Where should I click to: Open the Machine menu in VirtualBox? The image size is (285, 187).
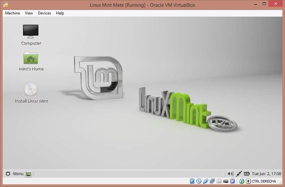(x=12, y=13)
